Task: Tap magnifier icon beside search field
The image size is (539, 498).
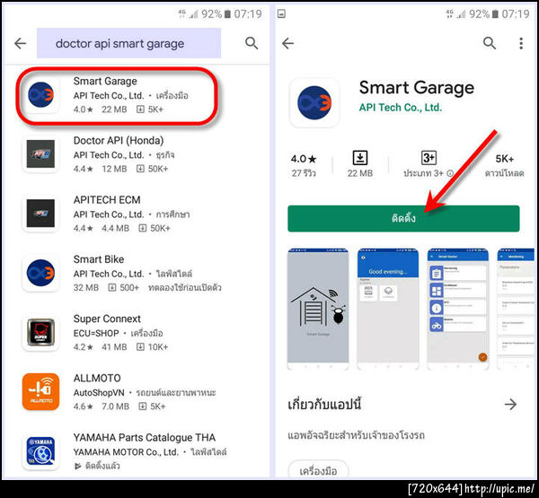Action: (252, 43)
